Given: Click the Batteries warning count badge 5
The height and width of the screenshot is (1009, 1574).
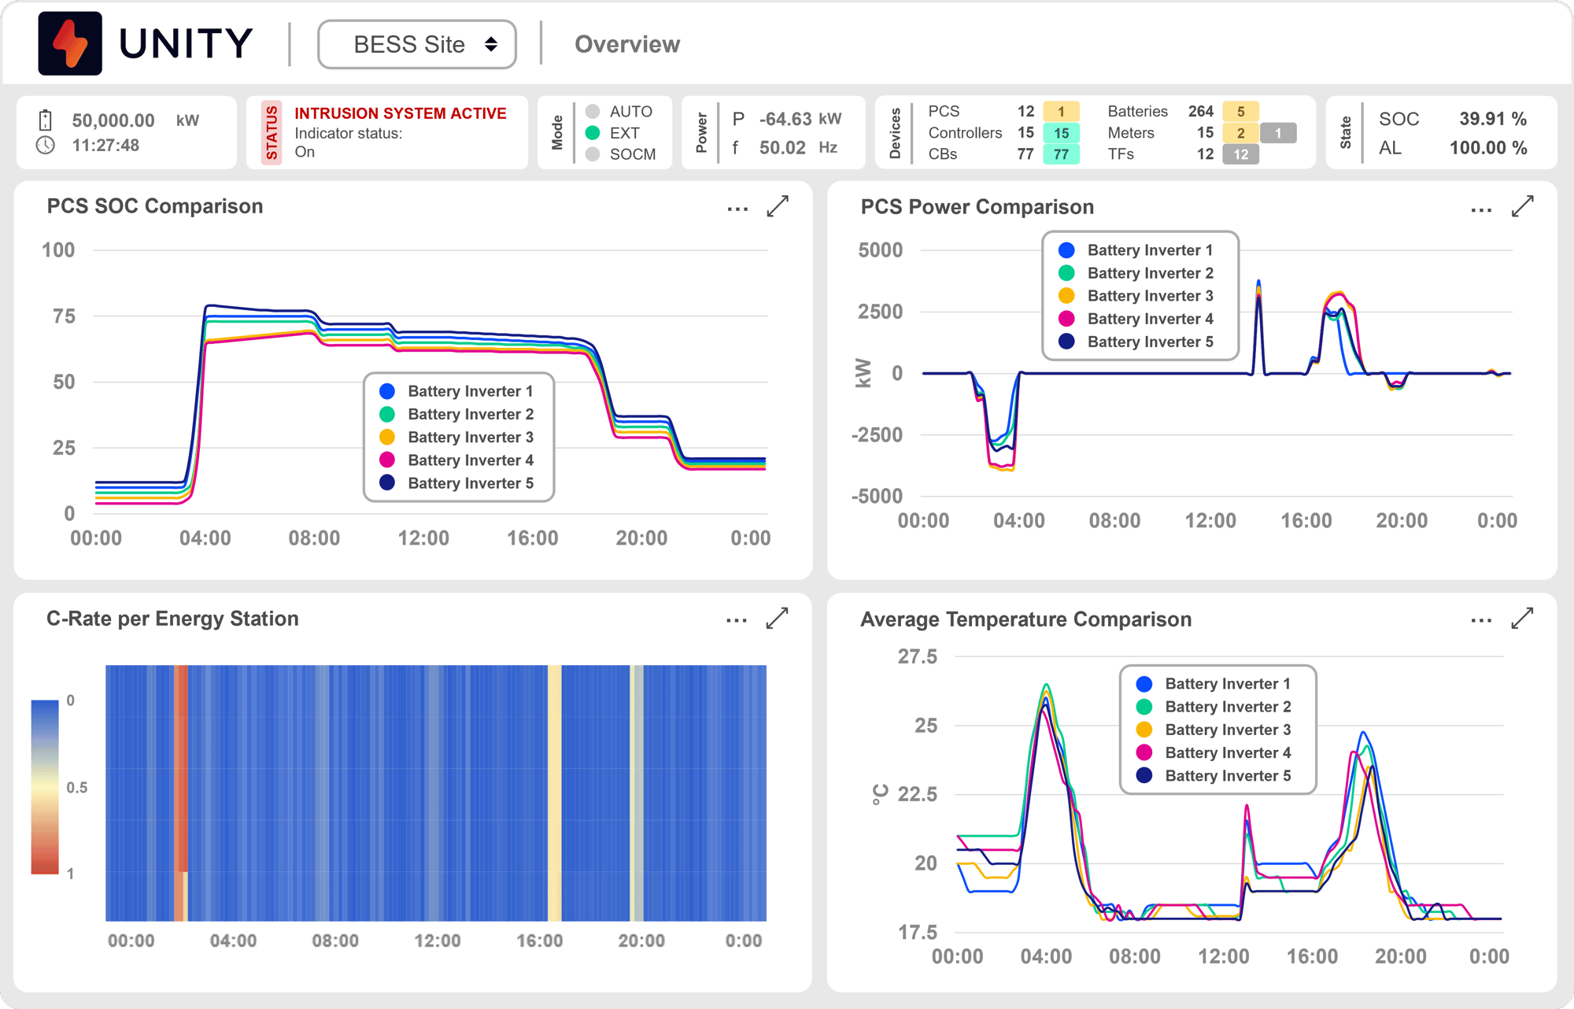Looking at the screenshot, I should coord(1240,112).
